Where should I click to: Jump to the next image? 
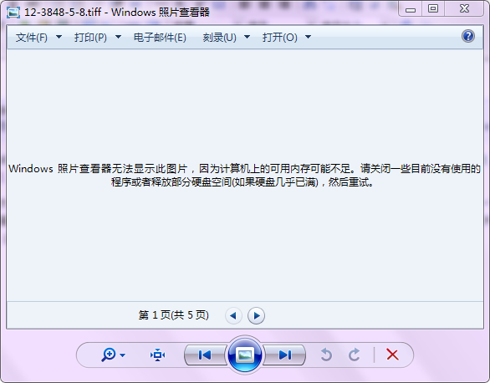coord(285,355)
